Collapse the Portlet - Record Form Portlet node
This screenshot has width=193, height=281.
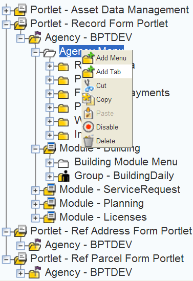coord(6,25)
